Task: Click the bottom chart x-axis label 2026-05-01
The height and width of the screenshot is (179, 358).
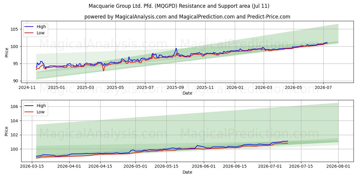Action: tap(135, 167)
